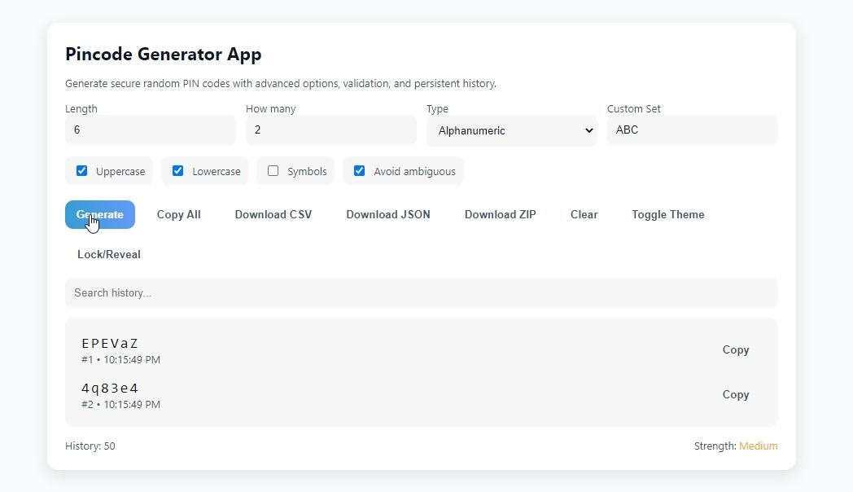Click the Search history box
Screen dimensions: 853x492
pyautogui.click(x=421, y=292)
